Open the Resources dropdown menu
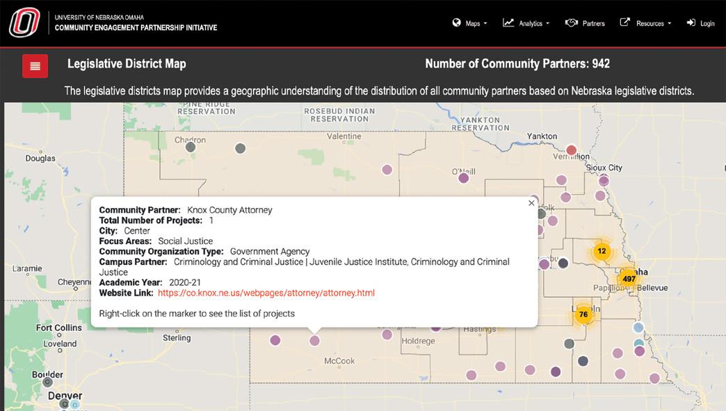Viewport: 726px width, 411px height. [x=645, y=23]
